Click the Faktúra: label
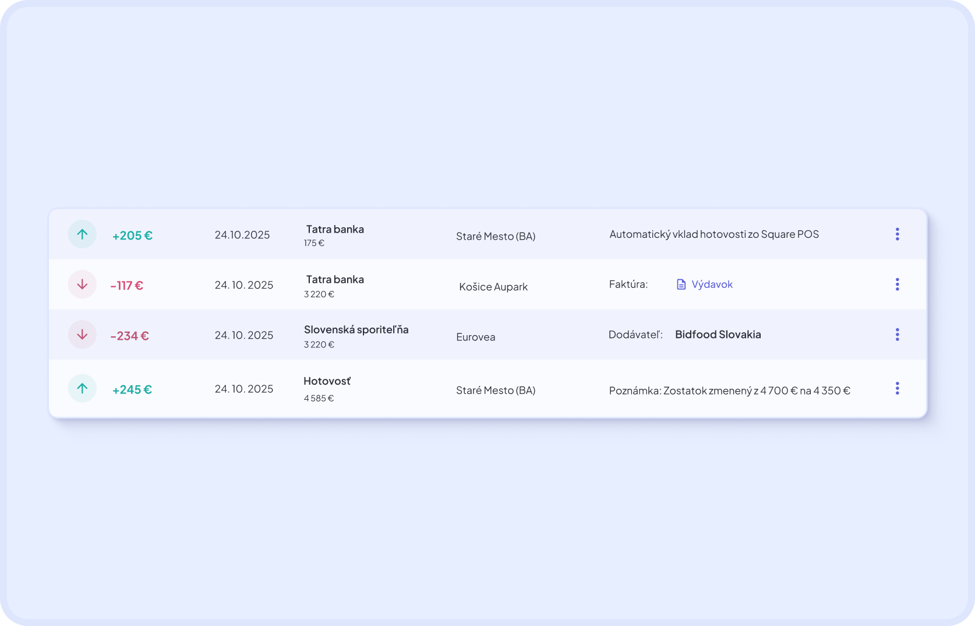 click(628, 284)
